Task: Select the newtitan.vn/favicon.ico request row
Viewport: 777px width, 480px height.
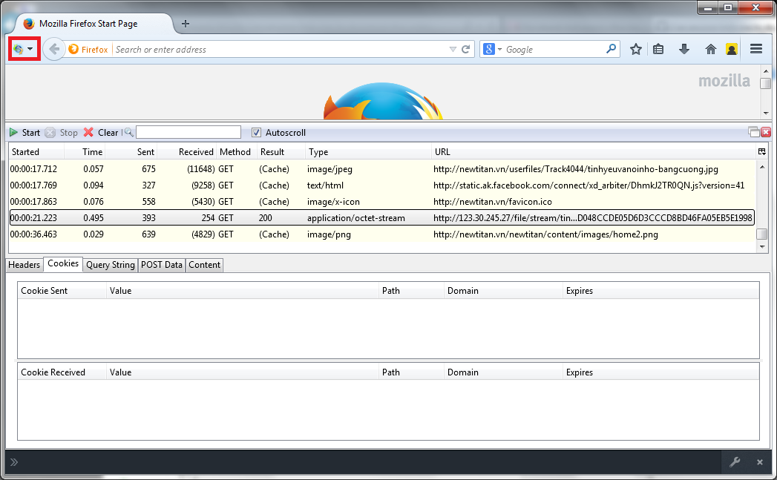Action: tap(382, 202)
